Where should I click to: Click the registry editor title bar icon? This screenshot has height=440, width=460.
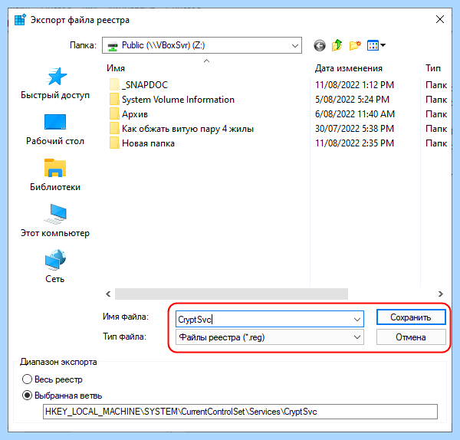pos(20,20)
